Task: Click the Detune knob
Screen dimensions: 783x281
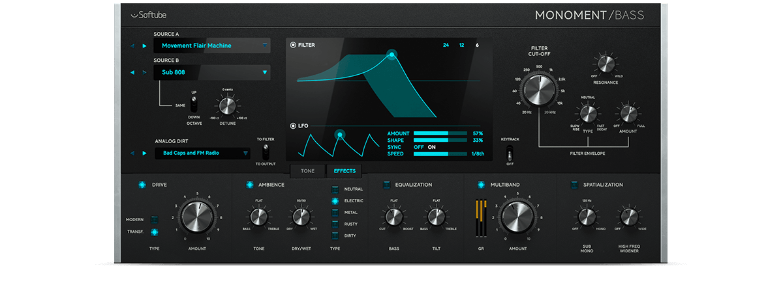Action: click(227, 105)
